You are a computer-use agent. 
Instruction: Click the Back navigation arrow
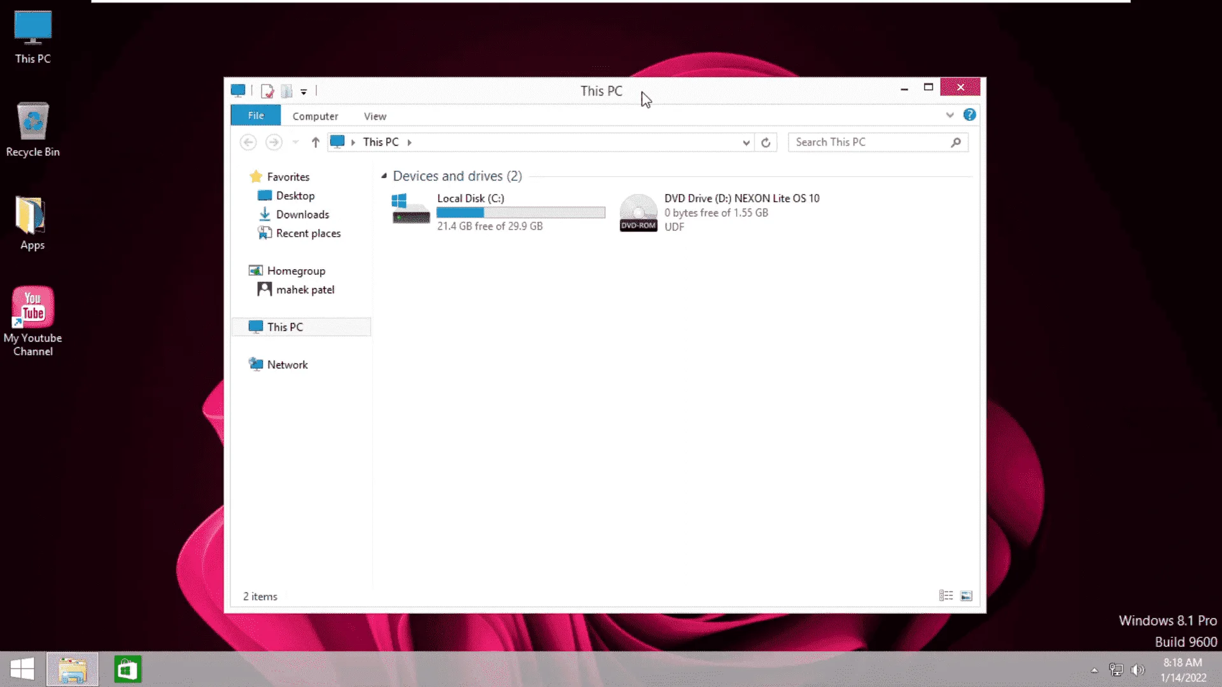coord(248,142)
